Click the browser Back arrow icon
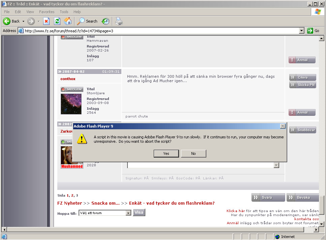This screenshot has width=326, height=240. [7, 21]
